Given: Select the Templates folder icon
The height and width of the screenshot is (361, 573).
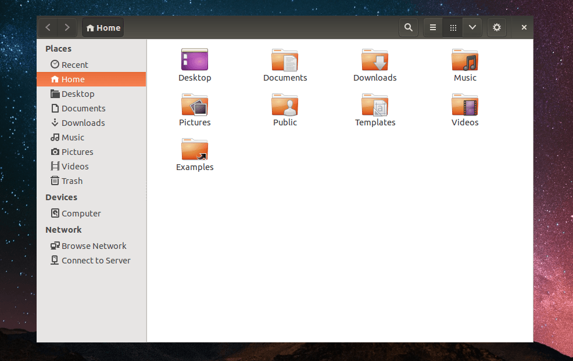Looking at the screenshot, I should pos(375,105).
